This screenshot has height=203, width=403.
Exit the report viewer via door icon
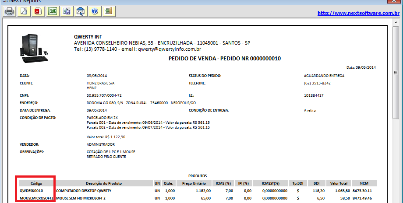click(109, 11)
